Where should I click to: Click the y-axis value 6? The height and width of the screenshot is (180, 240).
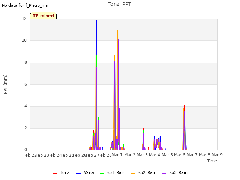point(25,84)
